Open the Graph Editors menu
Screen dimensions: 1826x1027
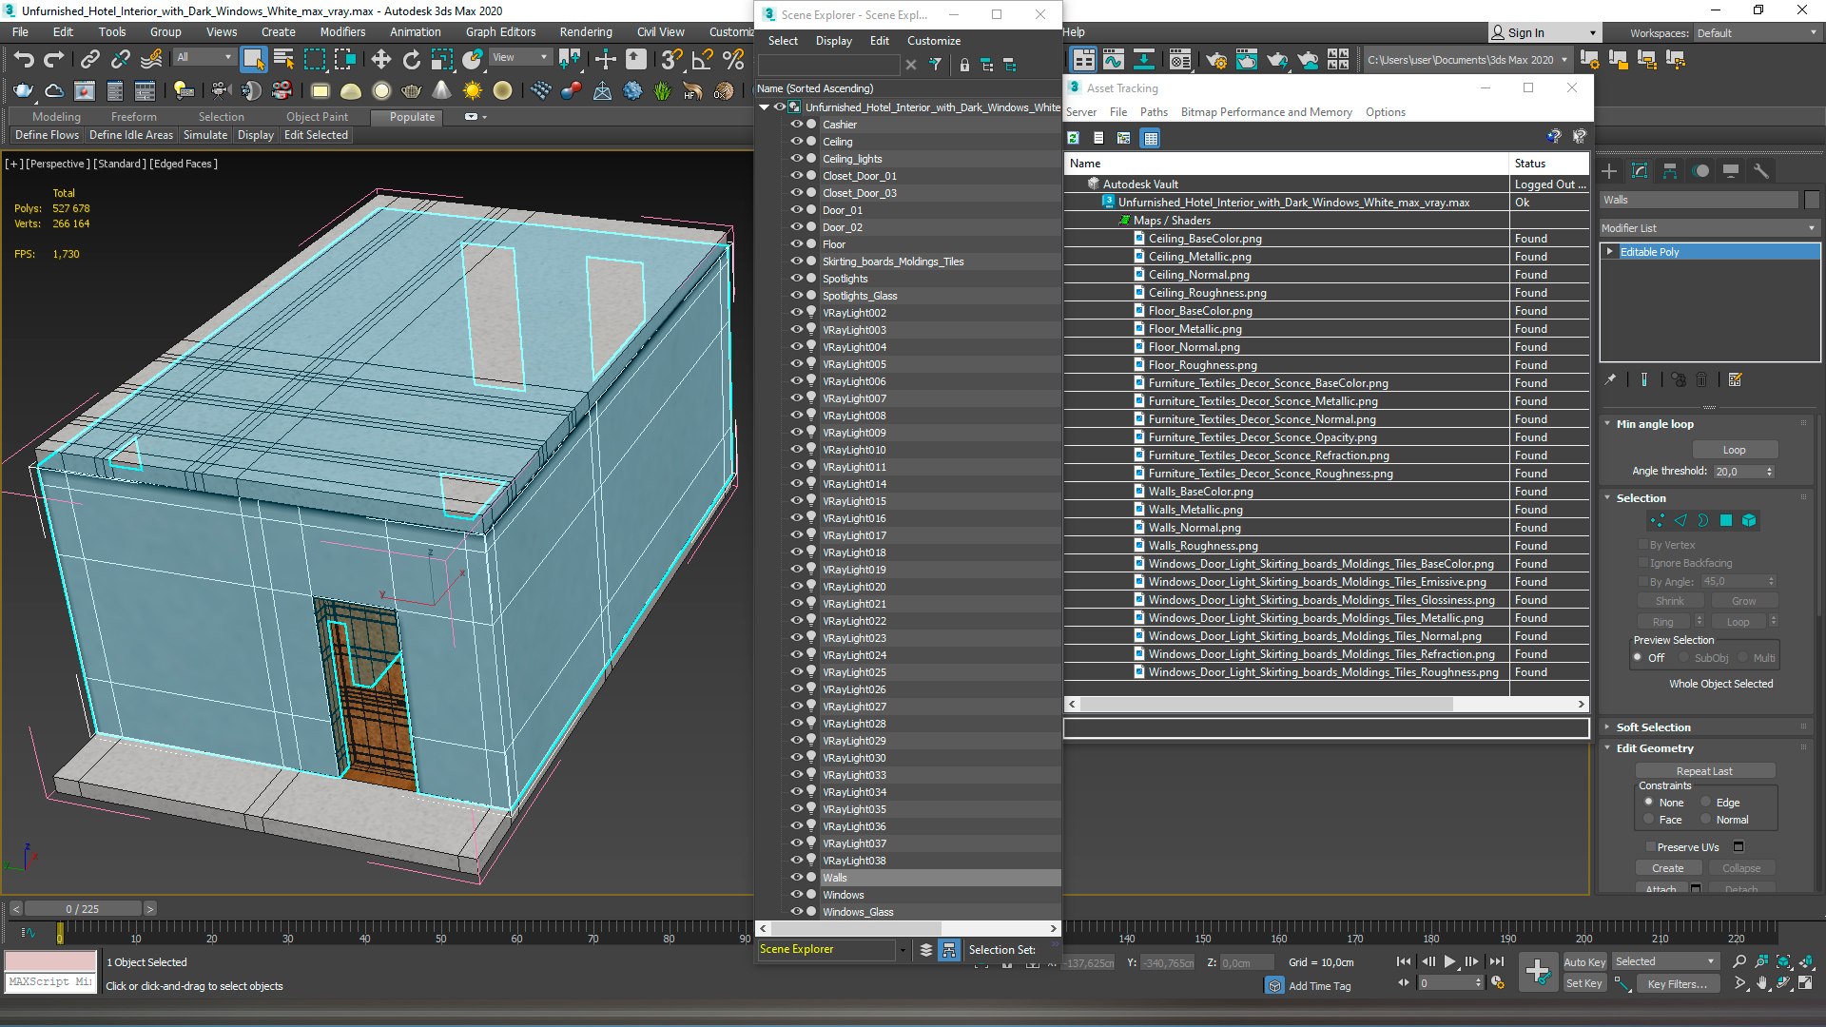(500, 32)
